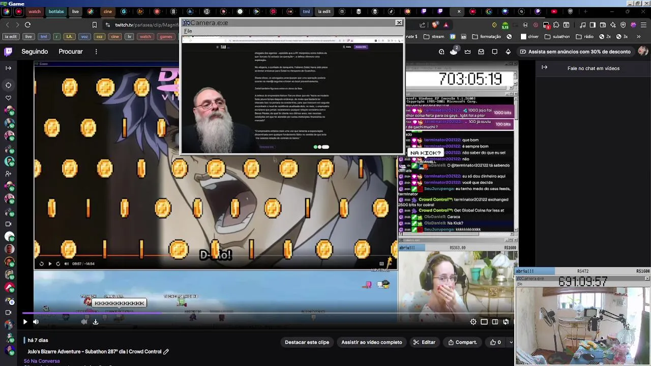The width and height of the screenshot is (651, 366).
Task: Close the Camera.exe window
Action: coord(399,22)
